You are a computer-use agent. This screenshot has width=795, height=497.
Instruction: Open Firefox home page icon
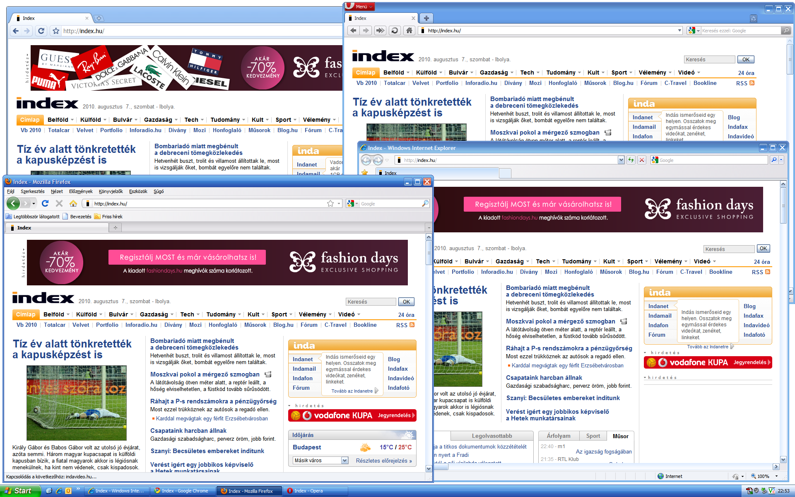point(73,203)
